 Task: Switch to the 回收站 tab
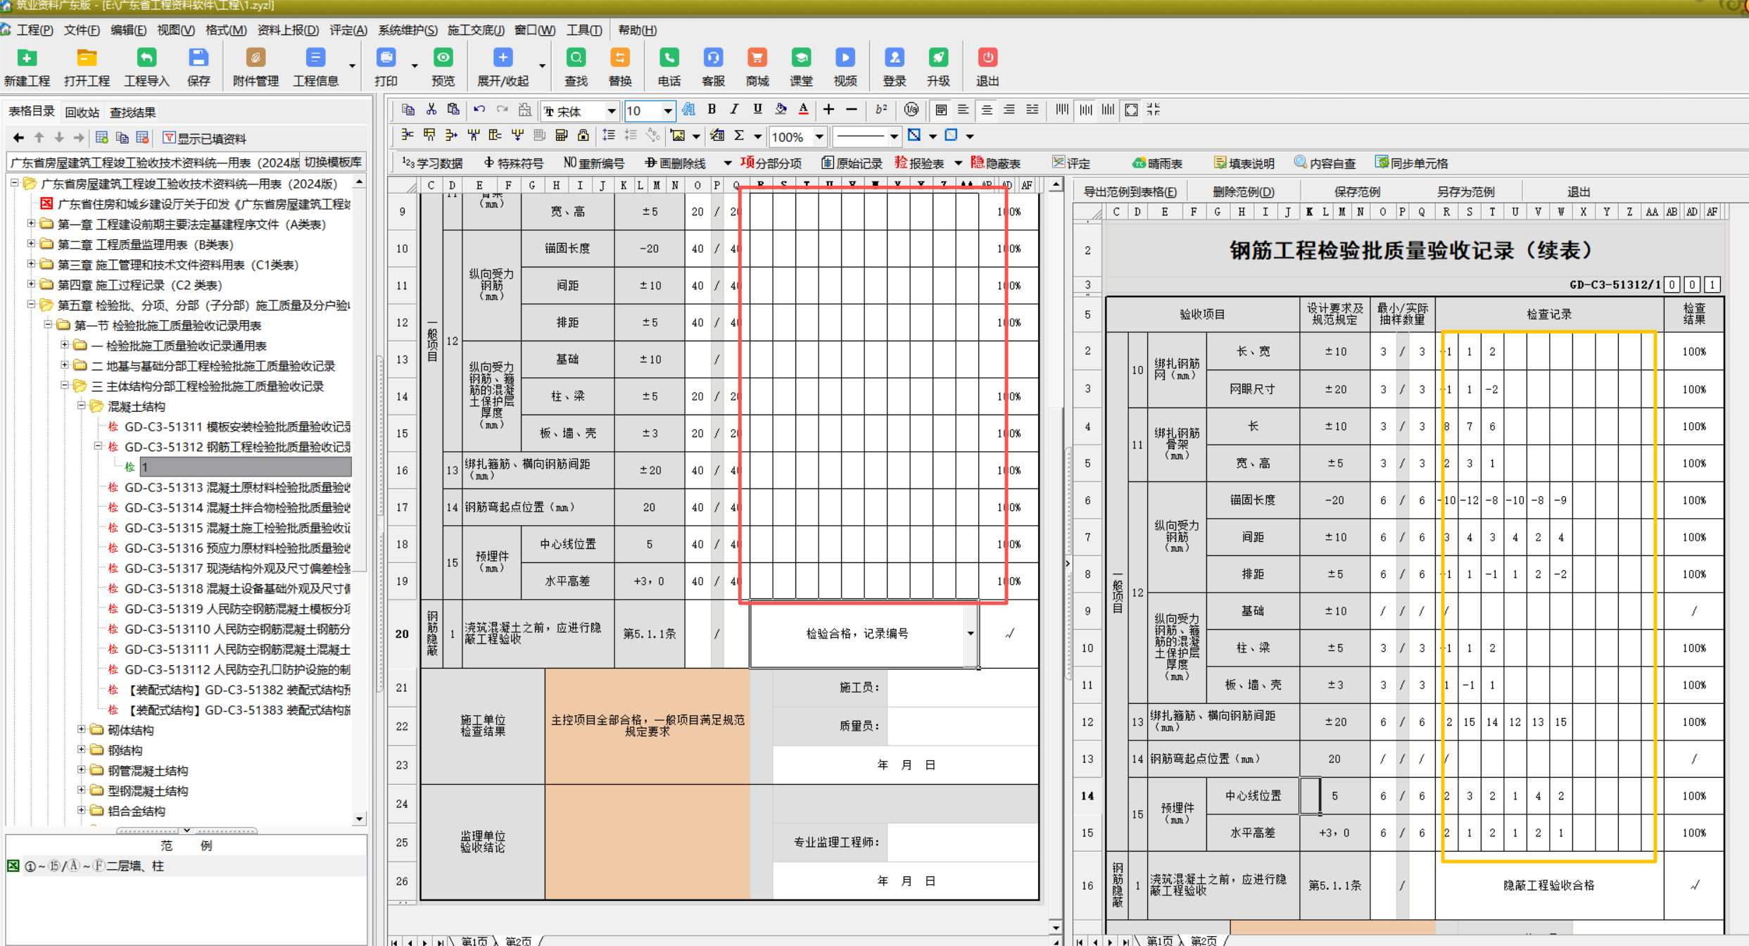82,111
